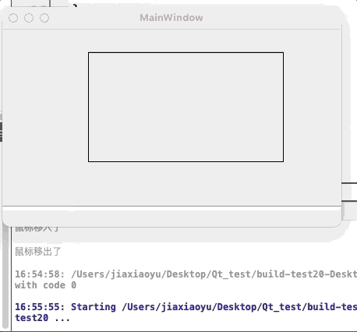Click the zoom circle button of MainWindow
This screenshot has height=332, width=357.
click(44, 18)
